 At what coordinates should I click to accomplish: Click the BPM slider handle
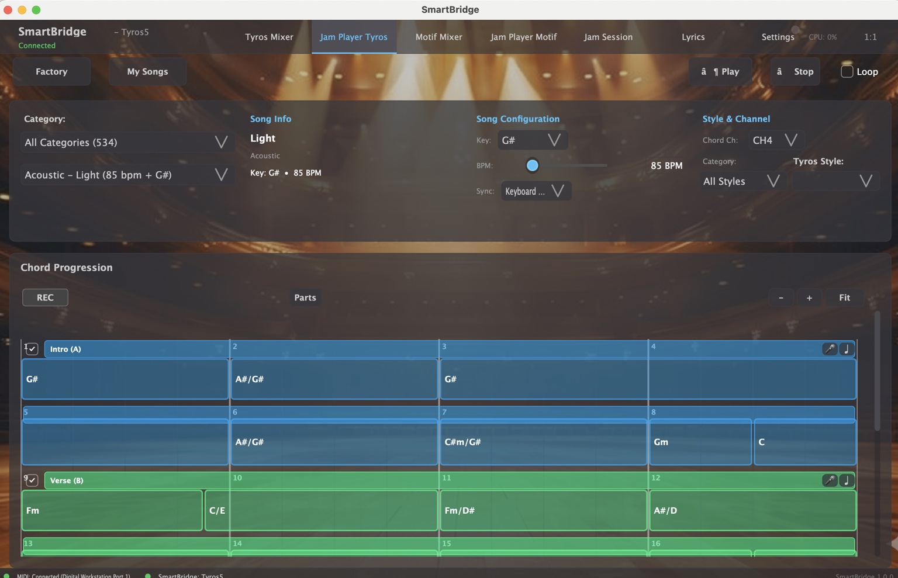click(x=532, y=165)
